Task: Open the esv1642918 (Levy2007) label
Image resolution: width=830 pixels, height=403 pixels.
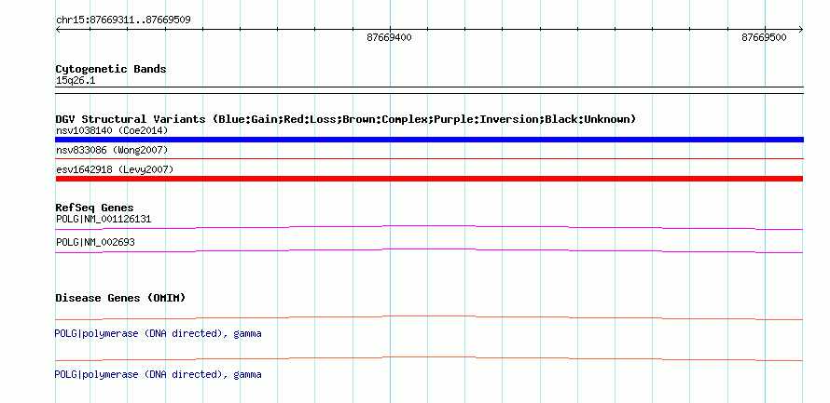Action: point(115,169)
